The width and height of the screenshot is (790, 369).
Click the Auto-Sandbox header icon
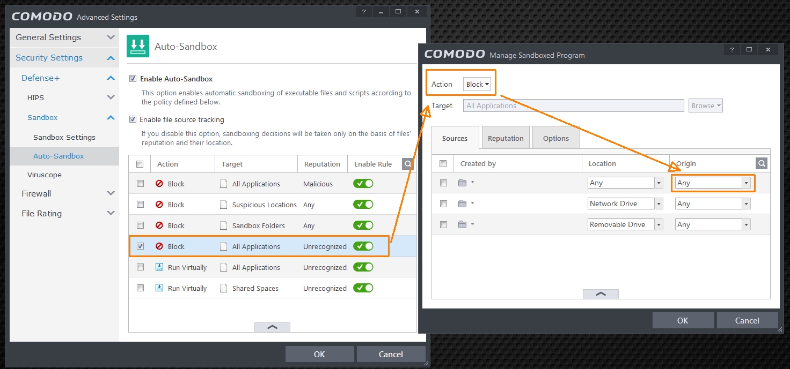tap(138, 47)
